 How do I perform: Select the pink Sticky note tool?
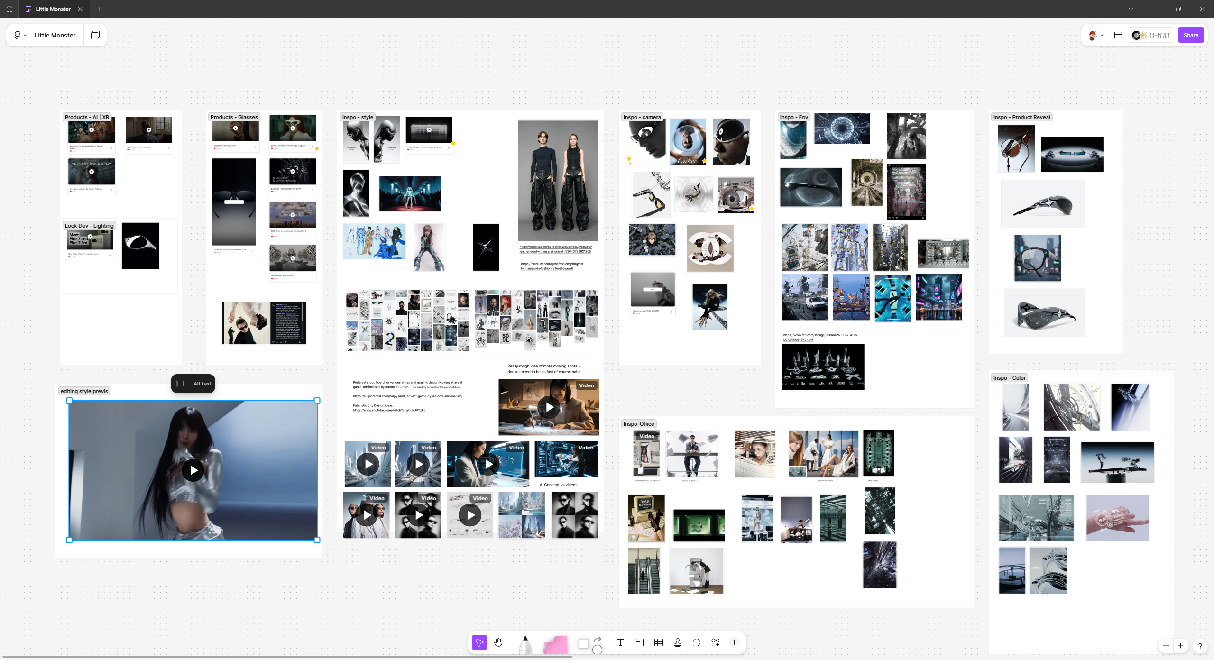(556, 645)
